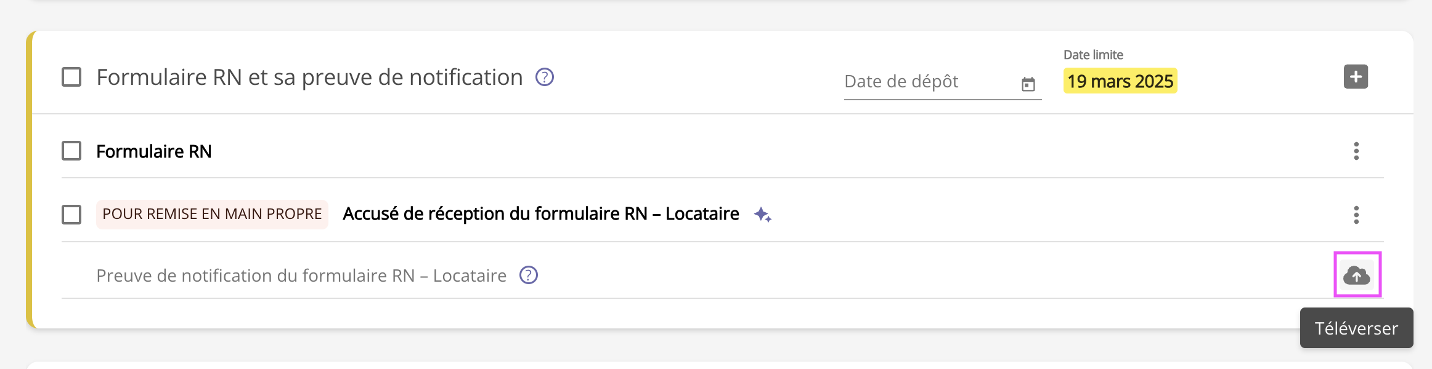
Task: Click into the Date de dépôt field
Action: [x=924, y=82]
